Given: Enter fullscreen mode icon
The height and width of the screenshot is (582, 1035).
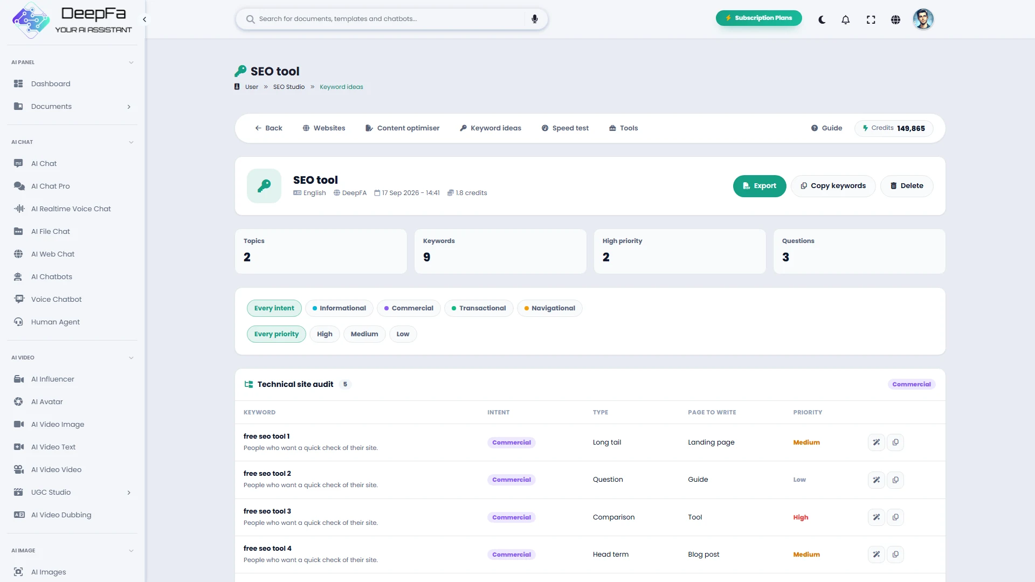Looking at the screenshot, I should 871,20.
